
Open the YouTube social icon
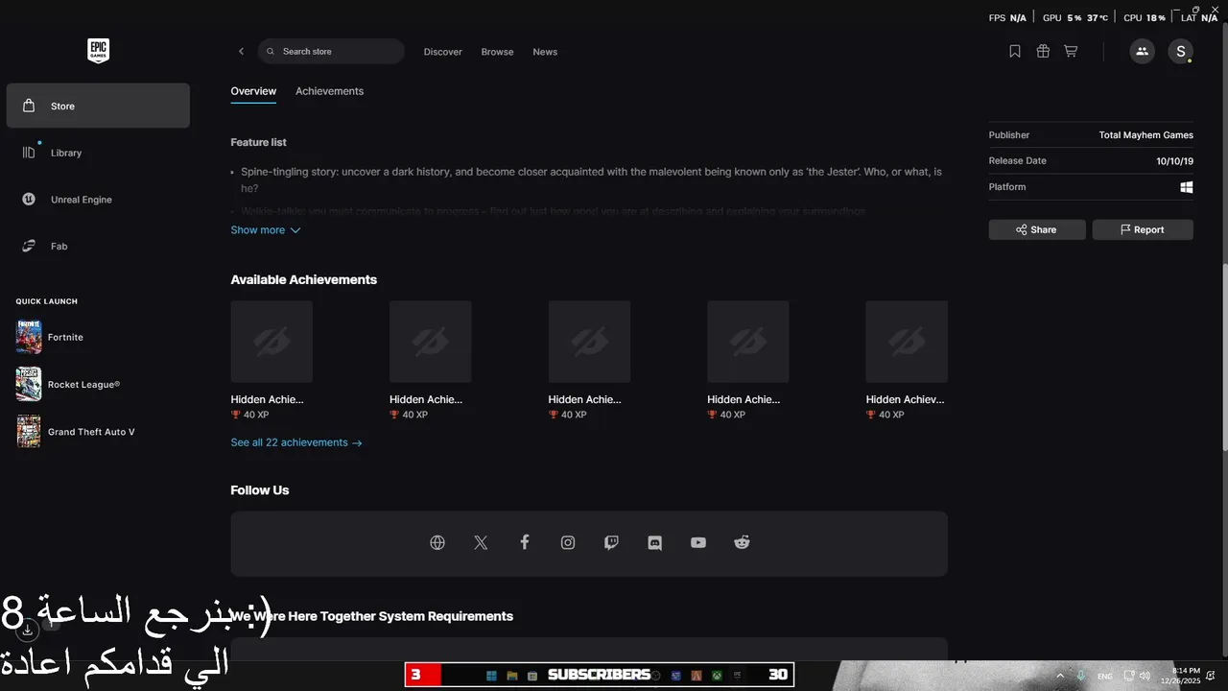click(697, 542)
